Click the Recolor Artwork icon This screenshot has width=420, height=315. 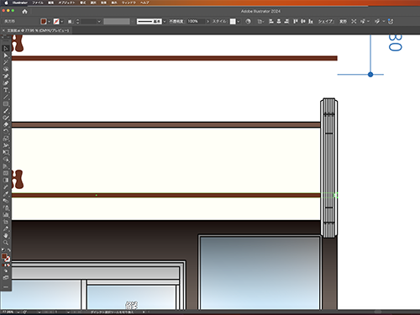pyautogui.click(x=248, y=21)
